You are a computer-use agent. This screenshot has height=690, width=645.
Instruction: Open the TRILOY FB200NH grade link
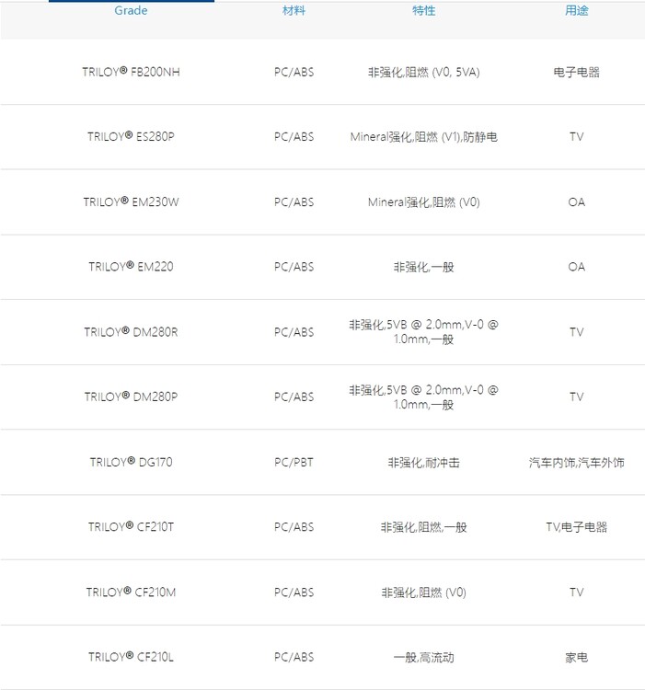coord(131,72)
